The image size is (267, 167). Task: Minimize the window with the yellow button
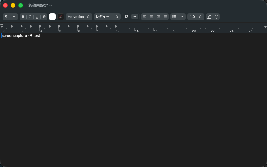(13, 5)
